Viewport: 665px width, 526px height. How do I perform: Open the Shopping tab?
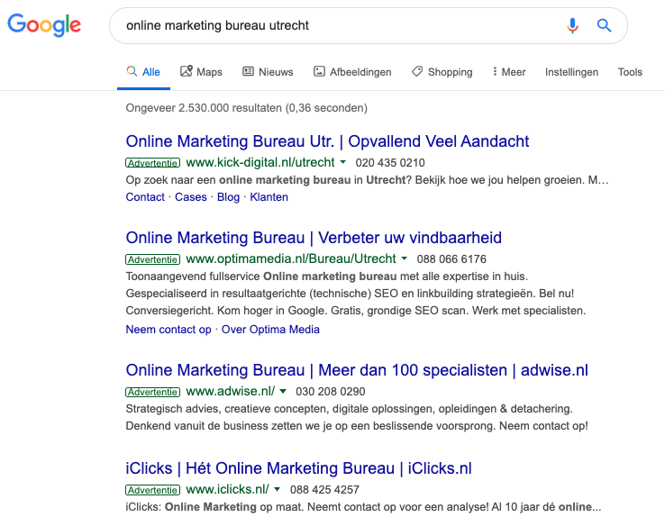click(442, 72)
